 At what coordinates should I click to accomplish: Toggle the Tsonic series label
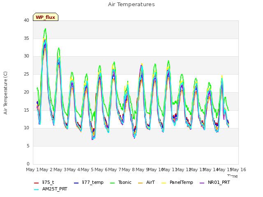125,182
